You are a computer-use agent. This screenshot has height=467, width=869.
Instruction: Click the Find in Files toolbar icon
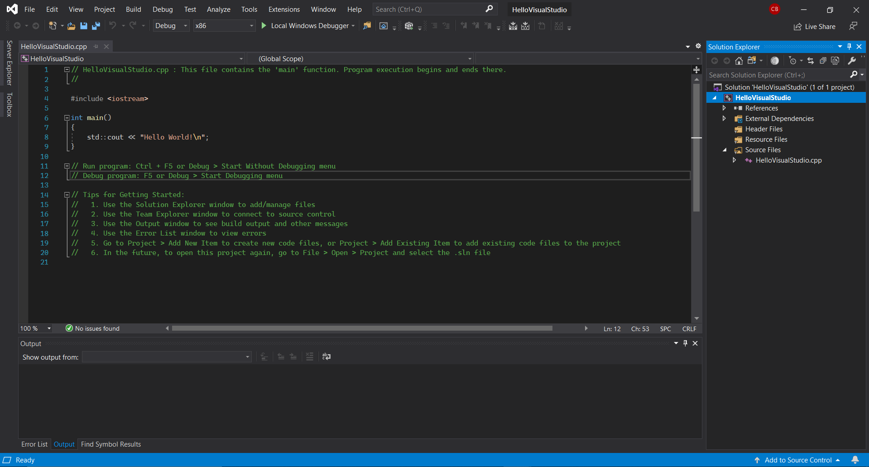click(x=367, y=26)
